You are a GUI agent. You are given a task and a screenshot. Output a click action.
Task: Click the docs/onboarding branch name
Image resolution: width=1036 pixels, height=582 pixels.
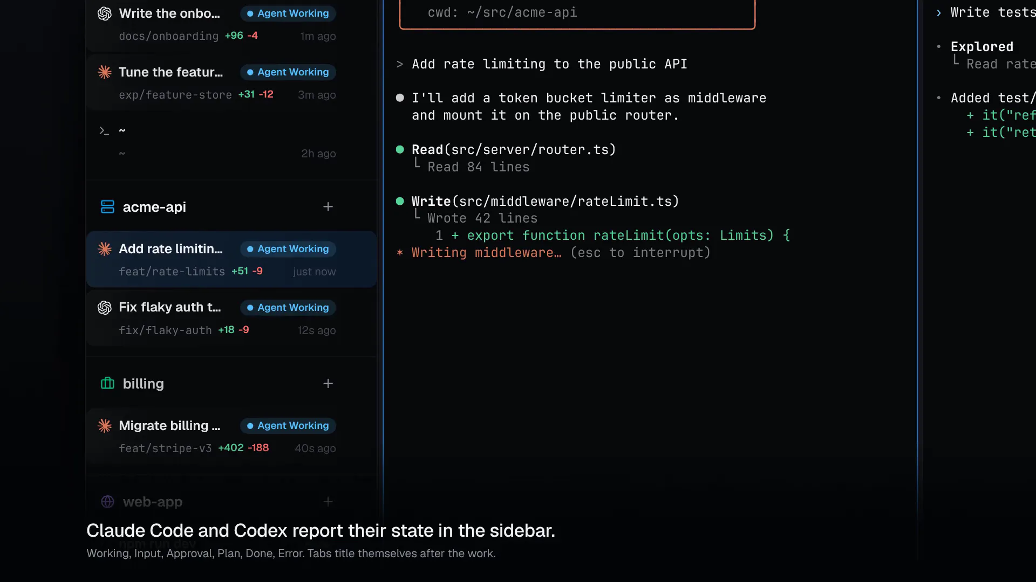(168, 36)
